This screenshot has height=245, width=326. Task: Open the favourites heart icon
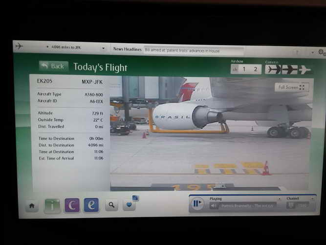pyautogui.click(x=129, y=205)
